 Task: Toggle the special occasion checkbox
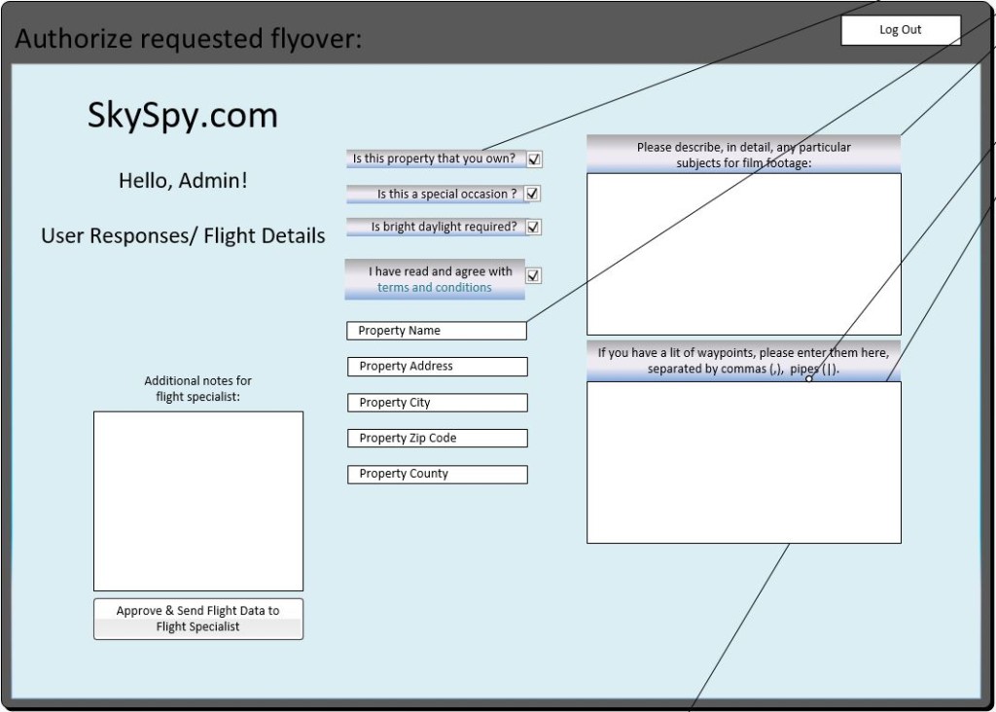click(x=532, y=195)
